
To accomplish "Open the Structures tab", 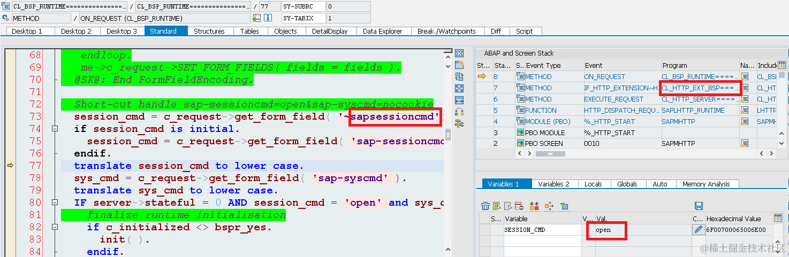I will (209, 31).
